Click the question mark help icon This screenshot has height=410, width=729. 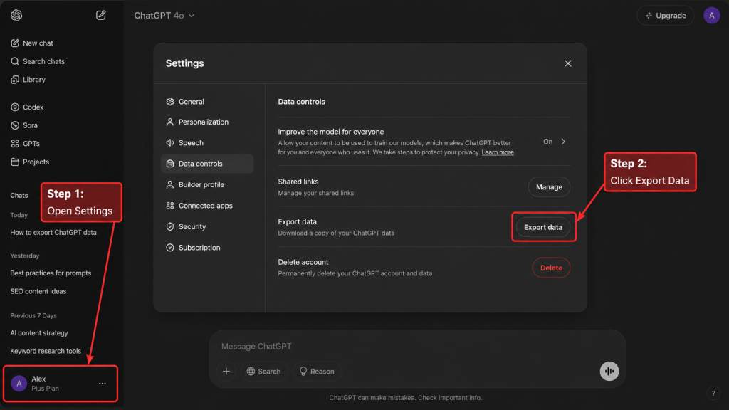click(713, 393)
